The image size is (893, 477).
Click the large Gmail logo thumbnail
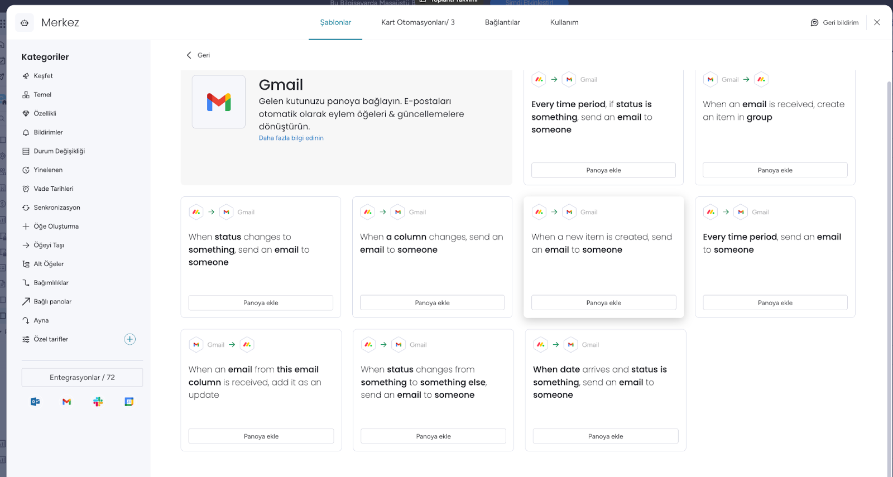coord(219,102)
